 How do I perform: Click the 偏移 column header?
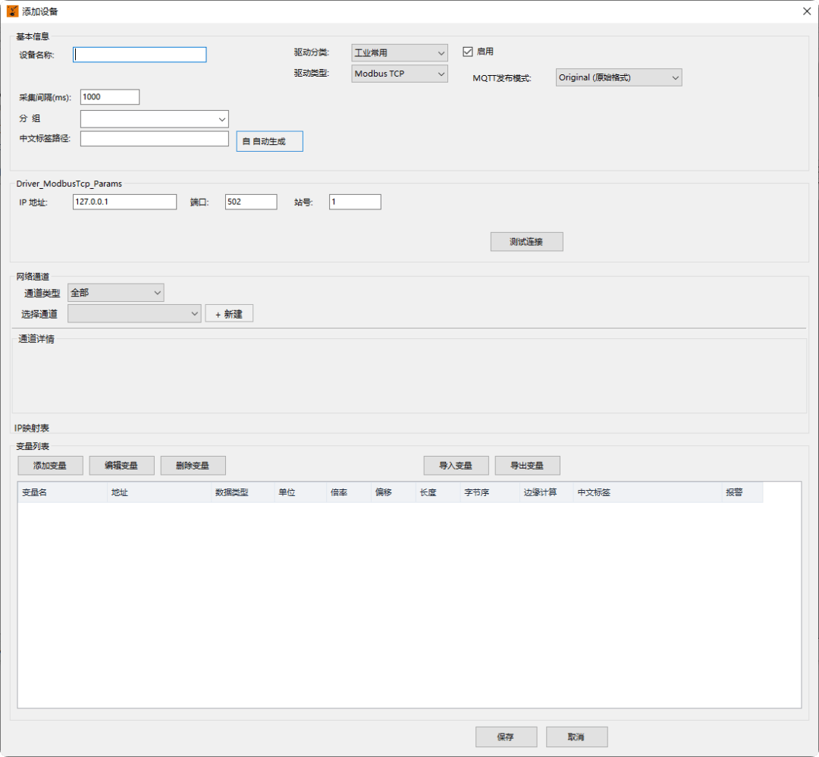coord(394,492)
